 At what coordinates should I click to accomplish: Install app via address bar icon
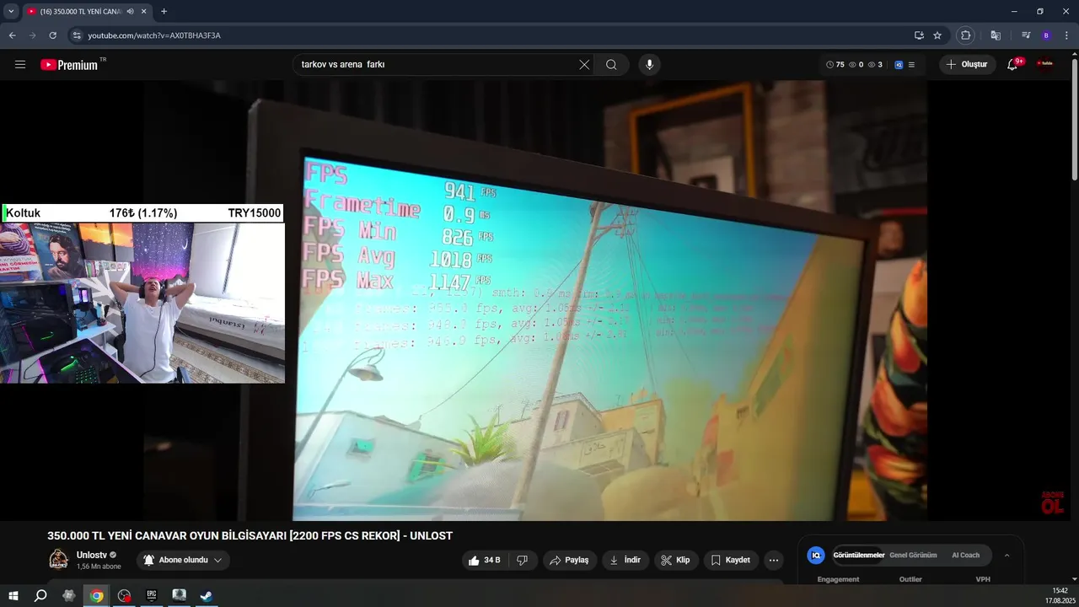(919, 35)
